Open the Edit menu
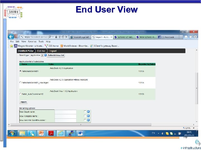This screenshot has height=150, width=201. click(17, 41)
